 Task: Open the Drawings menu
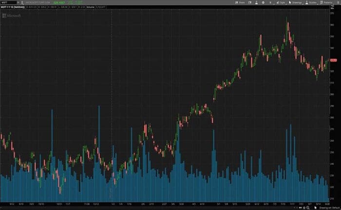(295, 2)
